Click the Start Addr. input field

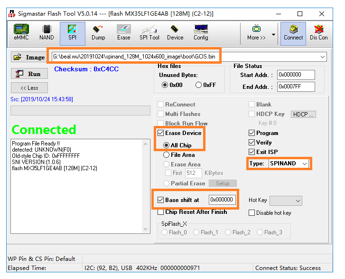(x=296, y=75)
